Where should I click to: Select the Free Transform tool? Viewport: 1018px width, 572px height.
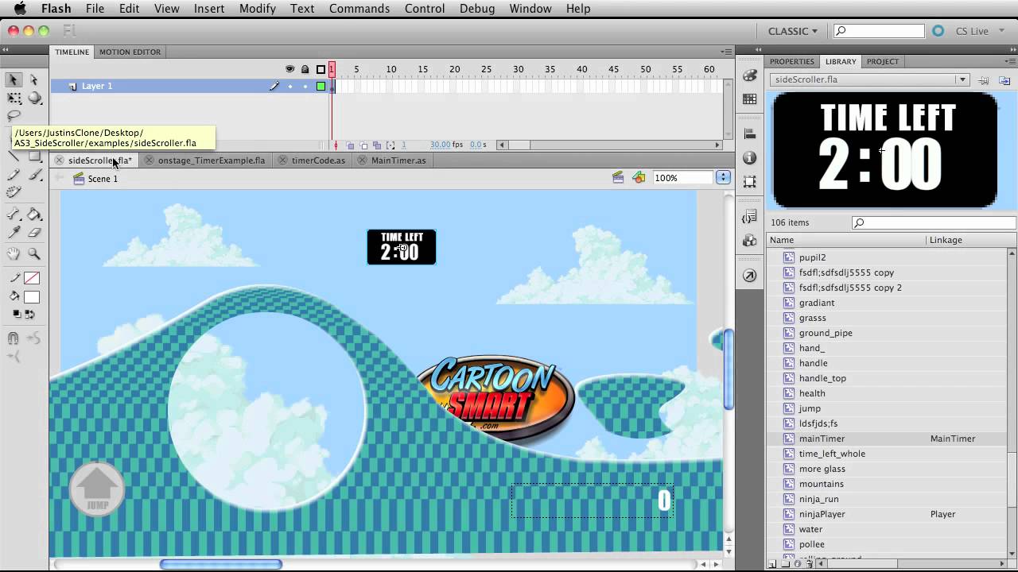pos(14,99)
